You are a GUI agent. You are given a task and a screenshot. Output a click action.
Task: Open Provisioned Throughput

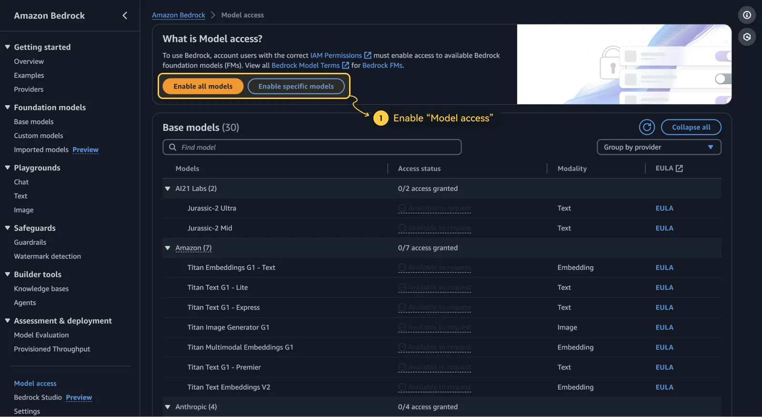52,349
